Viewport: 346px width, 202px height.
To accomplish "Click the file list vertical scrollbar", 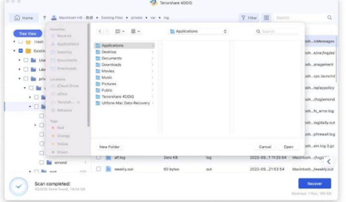I will tap(336, 59).
